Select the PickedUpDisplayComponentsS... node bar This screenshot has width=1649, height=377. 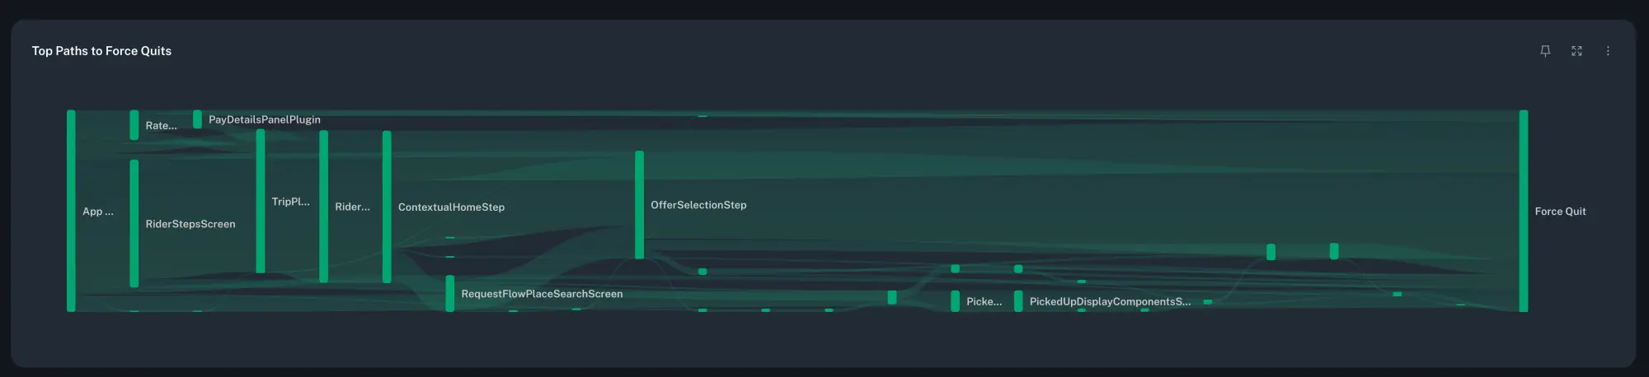pyautogui.click(x=1018, y=301)
